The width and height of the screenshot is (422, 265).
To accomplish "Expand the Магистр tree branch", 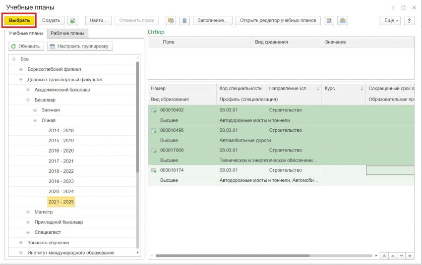I will click(x=28, y=212).
